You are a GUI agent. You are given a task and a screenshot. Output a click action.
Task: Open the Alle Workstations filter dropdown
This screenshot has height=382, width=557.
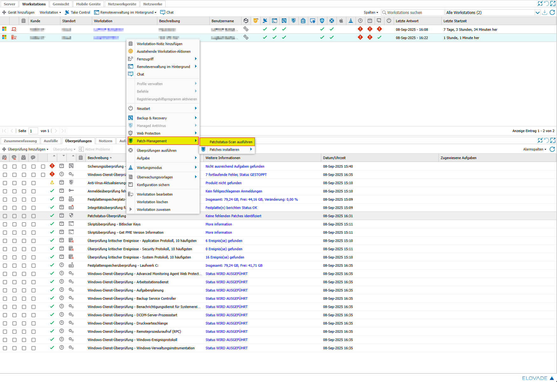[537, 13]
